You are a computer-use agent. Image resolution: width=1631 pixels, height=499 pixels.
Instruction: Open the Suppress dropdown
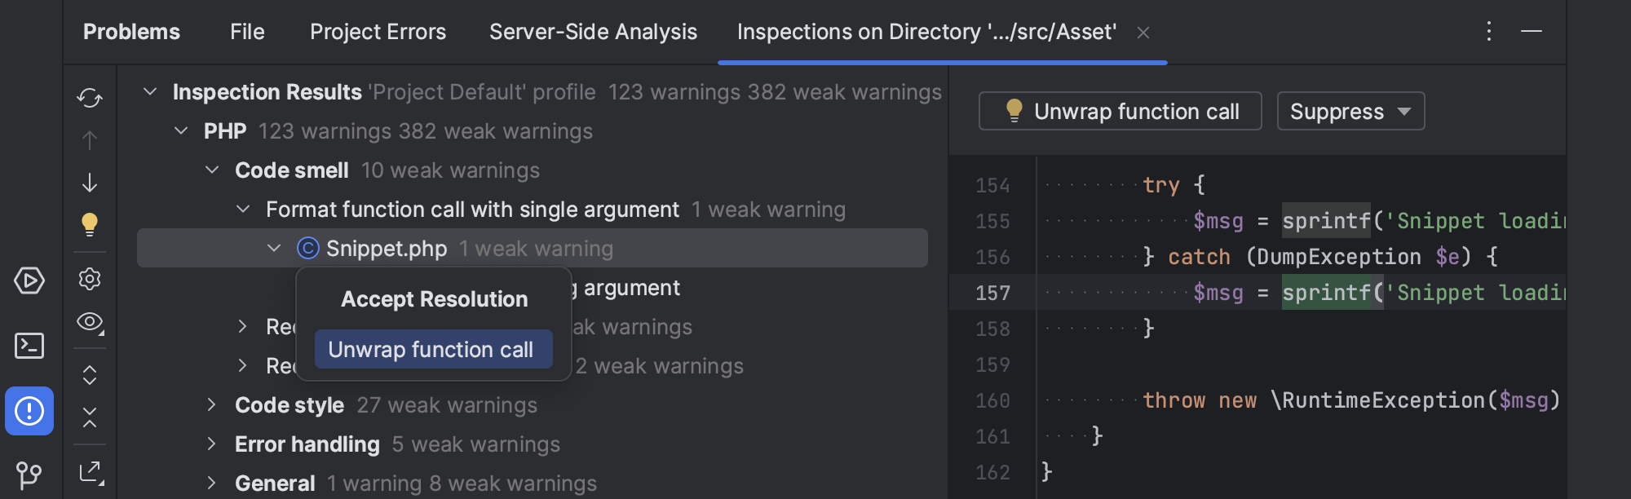click(1350, 111)
